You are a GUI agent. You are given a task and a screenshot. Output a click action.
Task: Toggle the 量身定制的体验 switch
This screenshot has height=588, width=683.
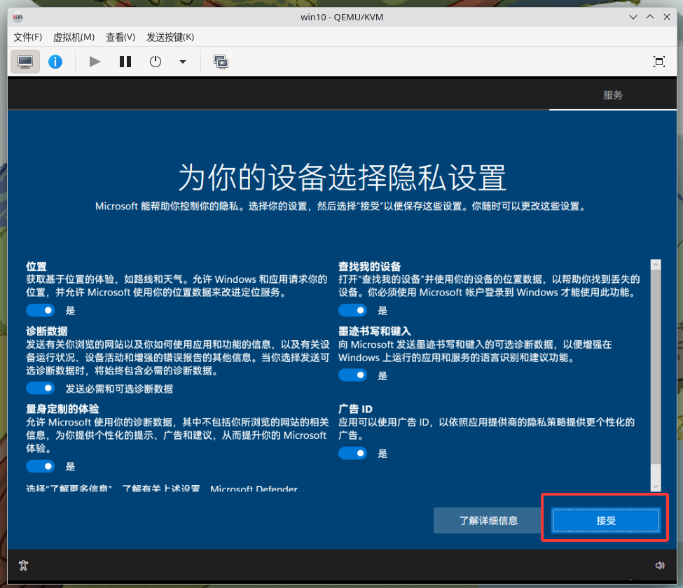(x=41, y=467)
